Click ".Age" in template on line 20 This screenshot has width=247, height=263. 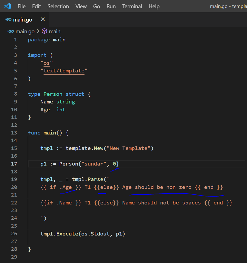tap(66, 187)
